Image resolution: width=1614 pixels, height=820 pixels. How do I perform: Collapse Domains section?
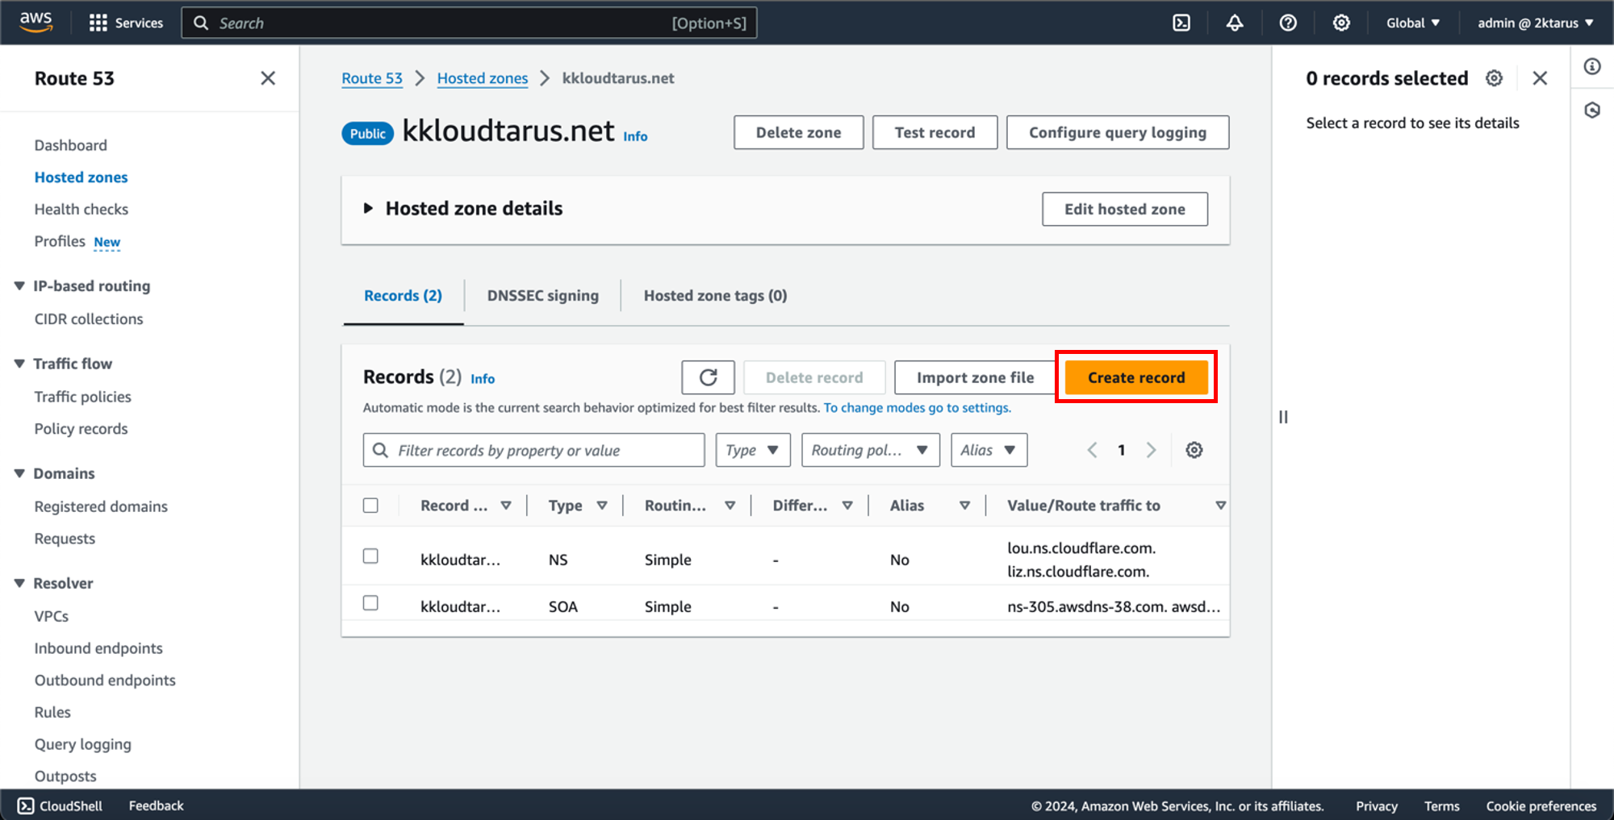coord(19,473)
